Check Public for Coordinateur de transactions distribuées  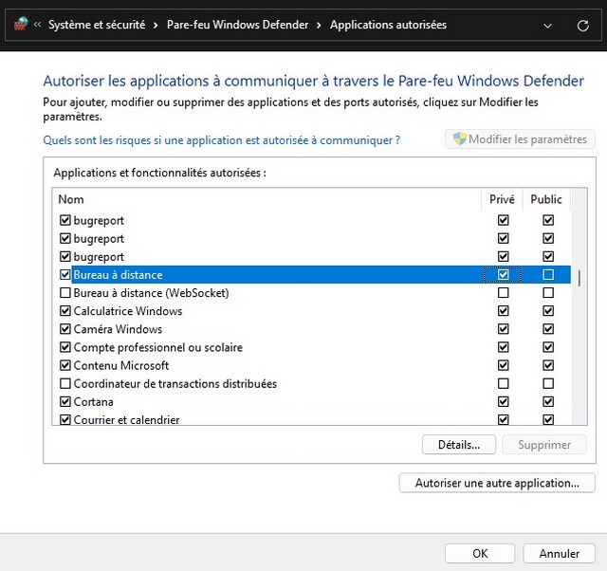tap(548, 383)
